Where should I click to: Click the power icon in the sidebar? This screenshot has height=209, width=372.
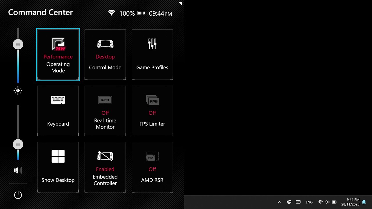pos(18,195)
